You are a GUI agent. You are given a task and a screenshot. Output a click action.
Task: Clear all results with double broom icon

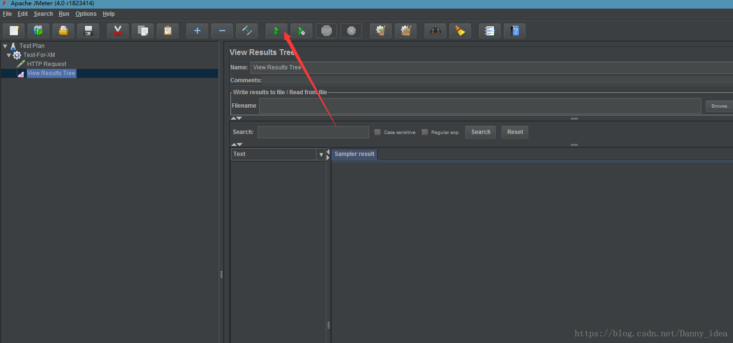pyautogui.click(x=405, y=31)
